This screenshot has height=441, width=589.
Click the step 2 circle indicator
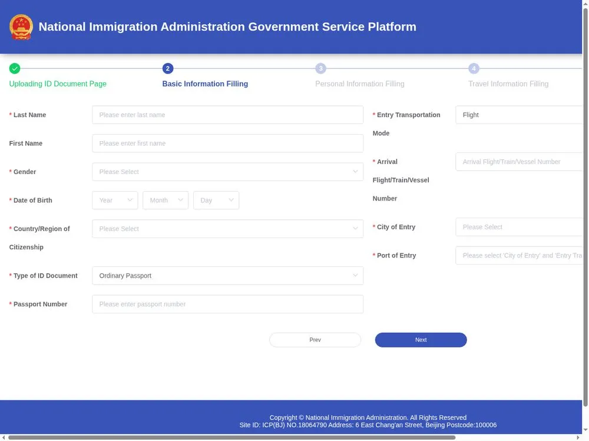[x=168, y=69]
